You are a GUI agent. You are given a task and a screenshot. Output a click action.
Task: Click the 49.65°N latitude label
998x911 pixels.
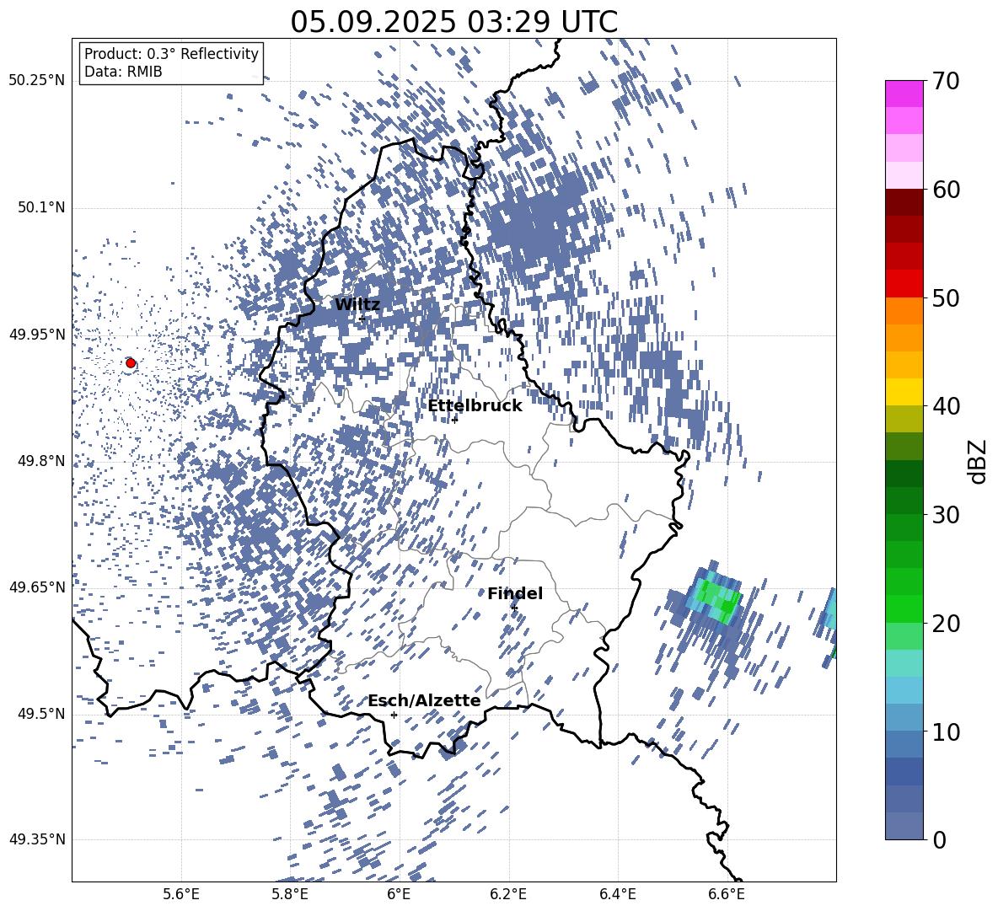(x=37, y=587)
